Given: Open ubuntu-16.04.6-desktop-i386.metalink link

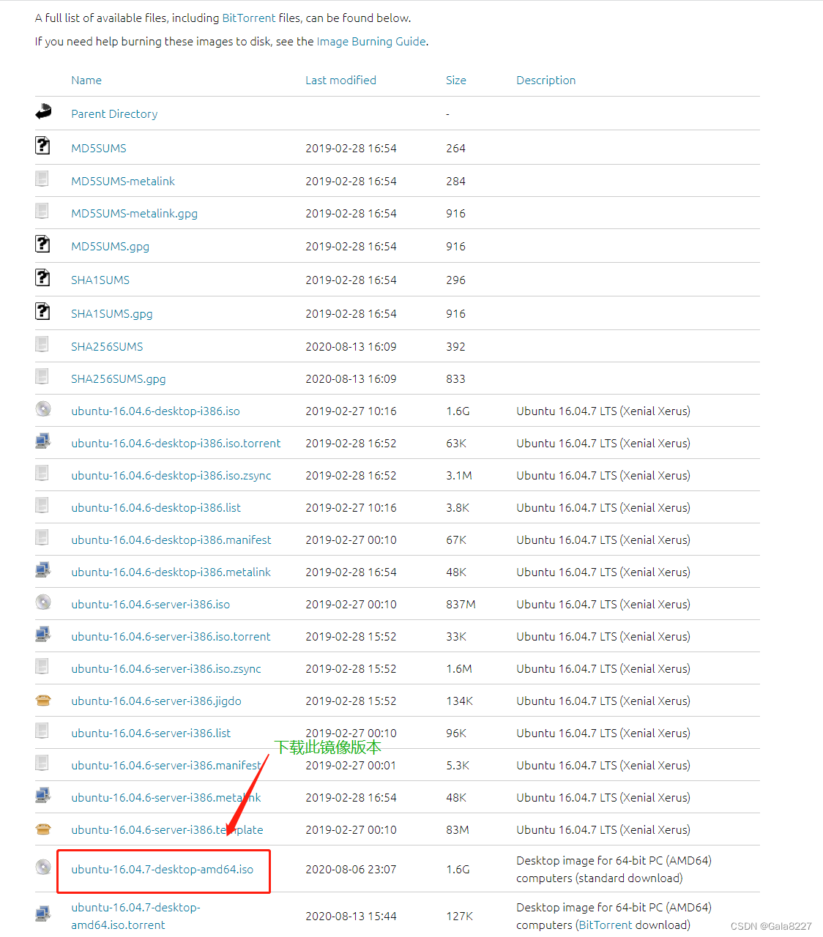Looking at the screenshot, I should point(171,572).
